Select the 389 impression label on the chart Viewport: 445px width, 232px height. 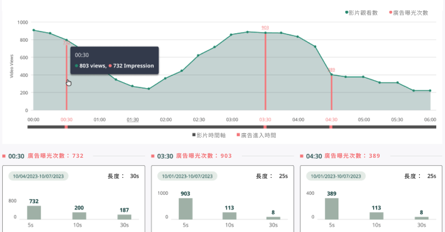tap(331, 70)
